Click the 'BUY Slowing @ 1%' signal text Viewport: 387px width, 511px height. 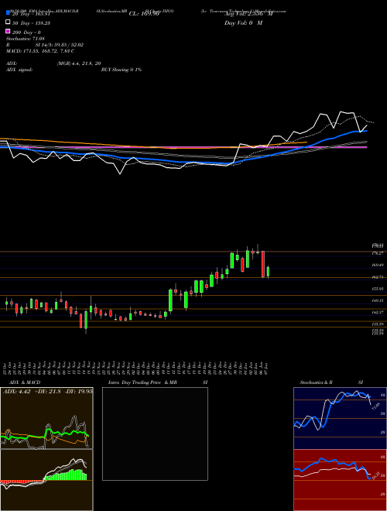point(122,70)
